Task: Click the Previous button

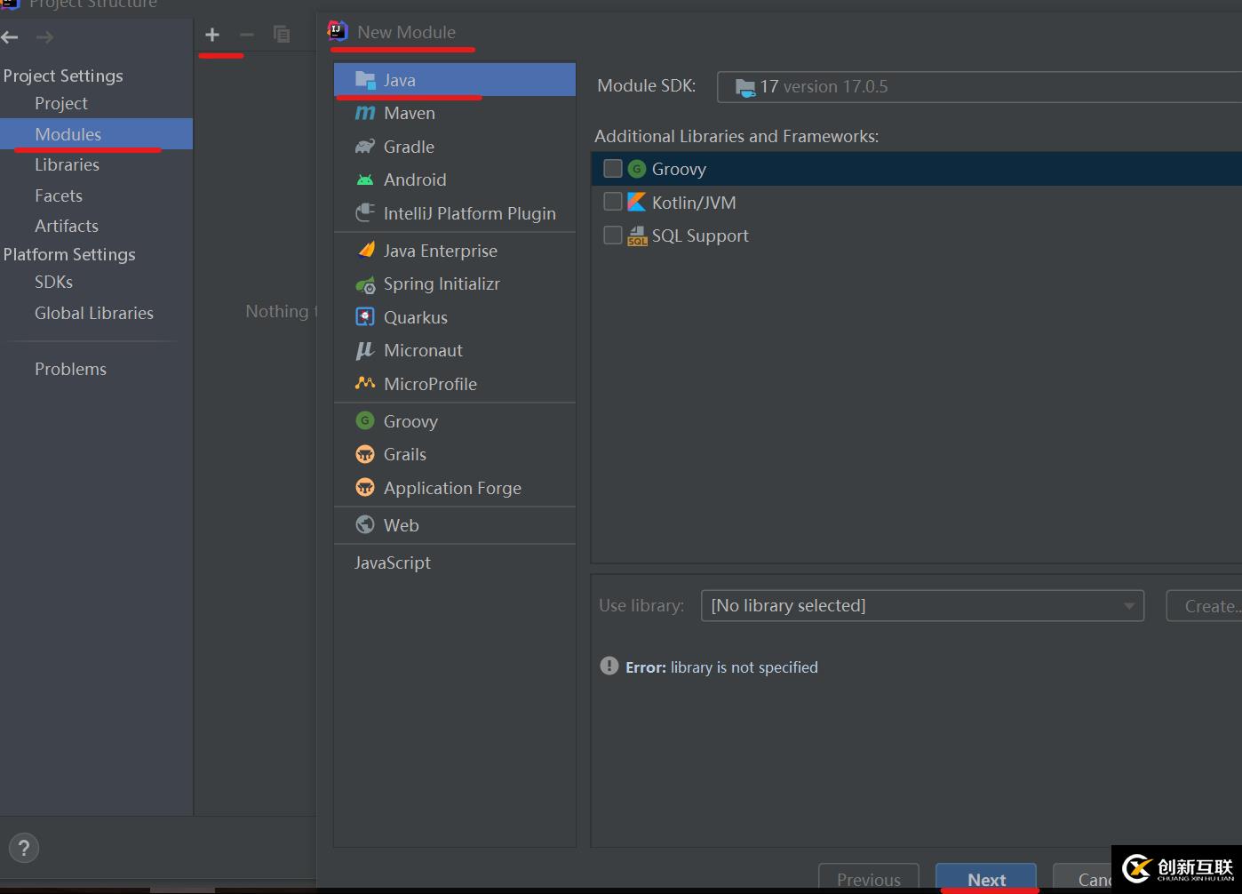Action: click(x=868, y=878)
